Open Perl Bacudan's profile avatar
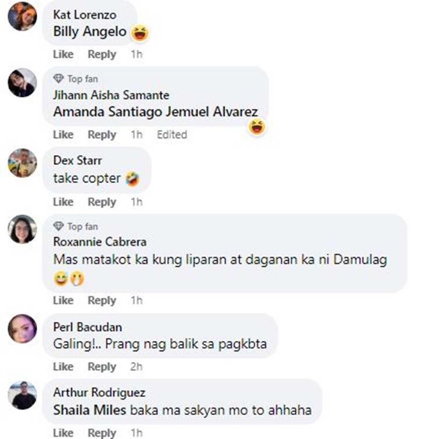The width and height of the screenshot is (437, 439). (x=22, y=328)
